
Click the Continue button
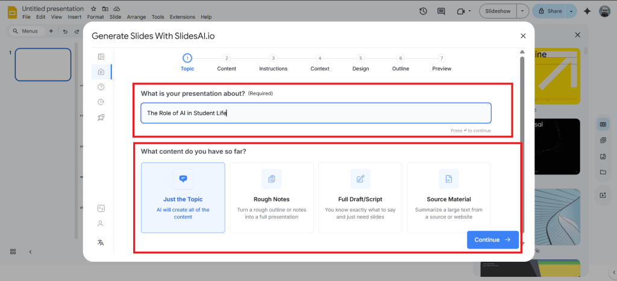point(493,239)
